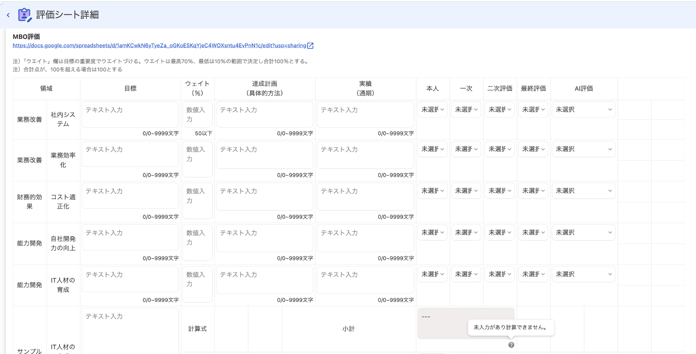Click the back chevron arrow

pos(8,15)
